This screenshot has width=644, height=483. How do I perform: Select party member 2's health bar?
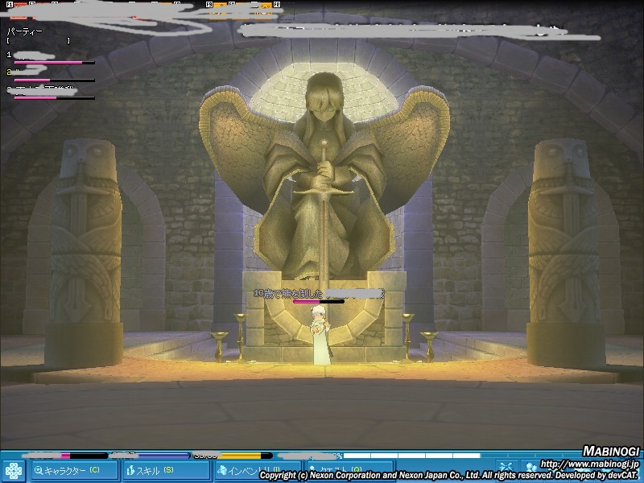coord(54,80)
